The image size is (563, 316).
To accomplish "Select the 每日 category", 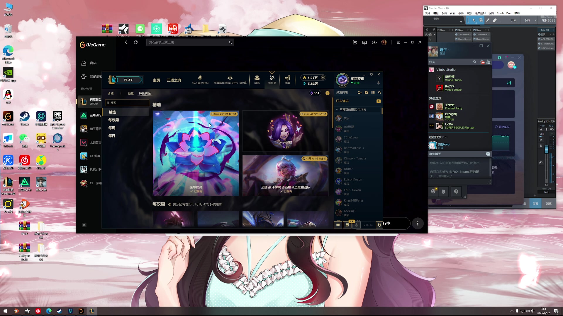I will [x=112, y=136].
